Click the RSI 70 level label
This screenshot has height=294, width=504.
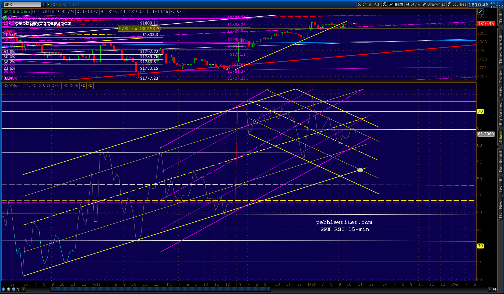(x=480, y=111)
